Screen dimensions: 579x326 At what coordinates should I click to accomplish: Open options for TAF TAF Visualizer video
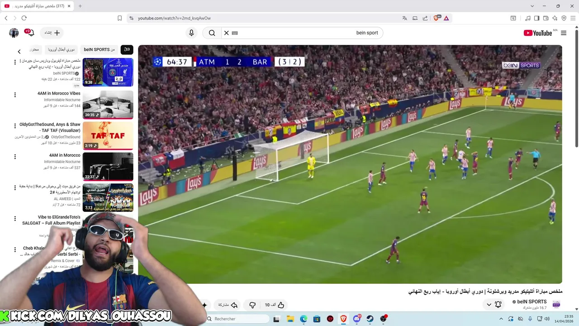point(15,126)
